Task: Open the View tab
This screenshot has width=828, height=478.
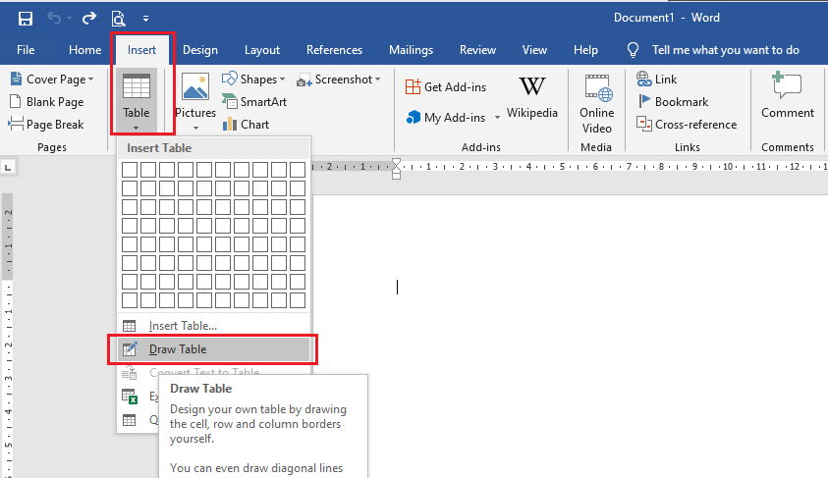Action: click(x=534, y=50)
